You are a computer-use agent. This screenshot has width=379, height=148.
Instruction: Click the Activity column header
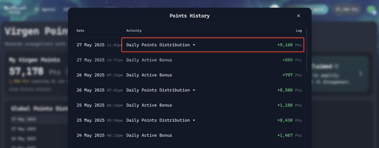pyautogui.click(x=134, y=31)
